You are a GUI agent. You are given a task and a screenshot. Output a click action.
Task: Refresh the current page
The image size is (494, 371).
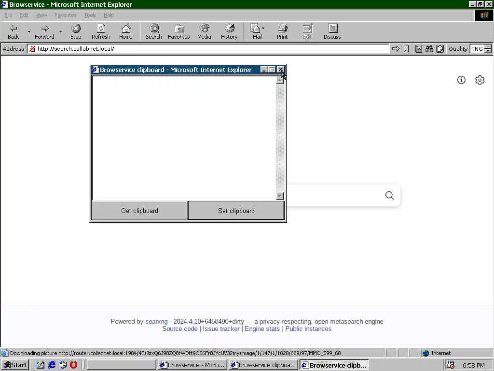pyautogui.click(x=101, y=31)
